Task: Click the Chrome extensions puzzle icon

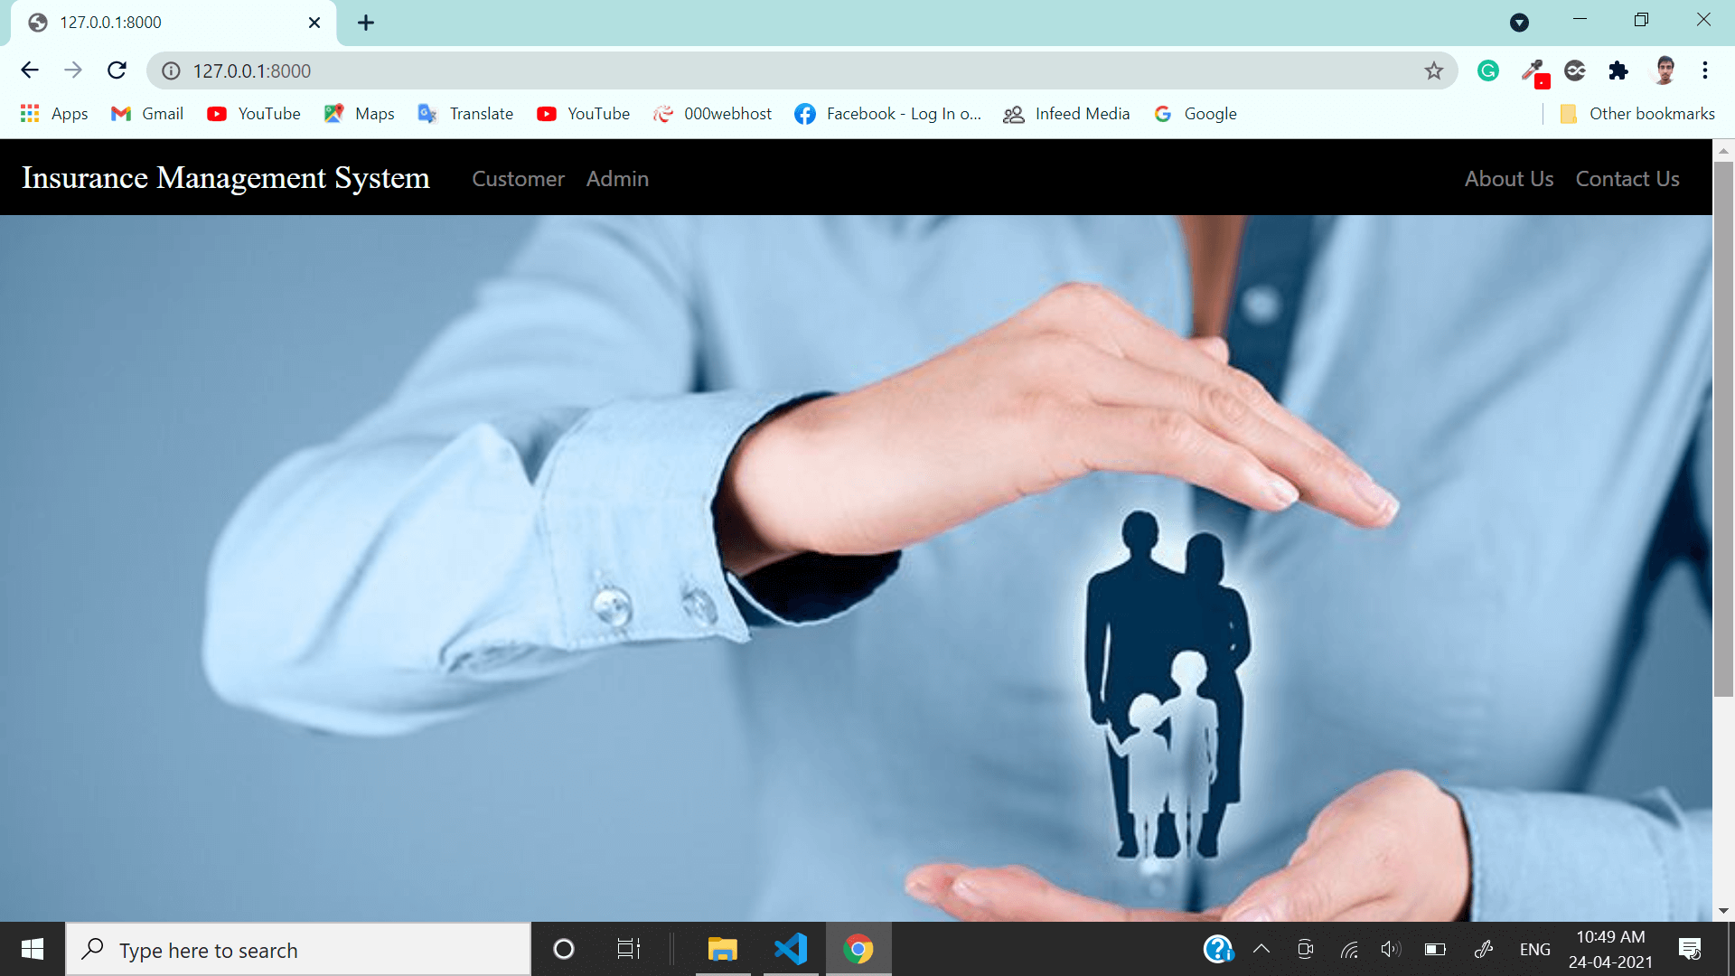Action: [x=1619, y=70]
